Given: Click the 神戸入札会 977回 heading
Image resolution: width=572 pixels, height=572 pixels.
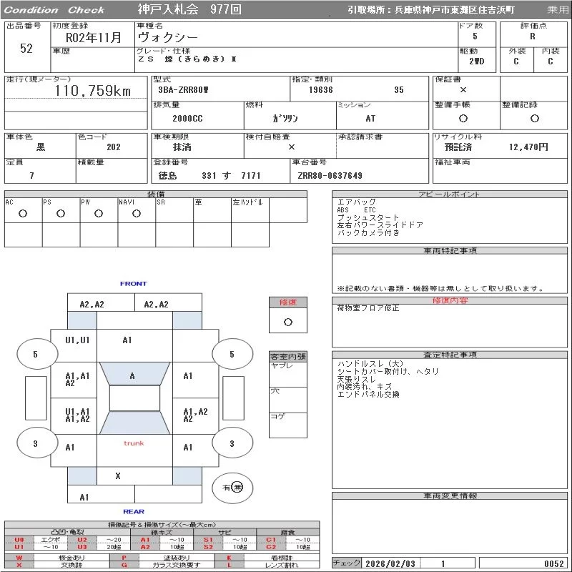Looking at the screenshot, I should coord(189,10).
